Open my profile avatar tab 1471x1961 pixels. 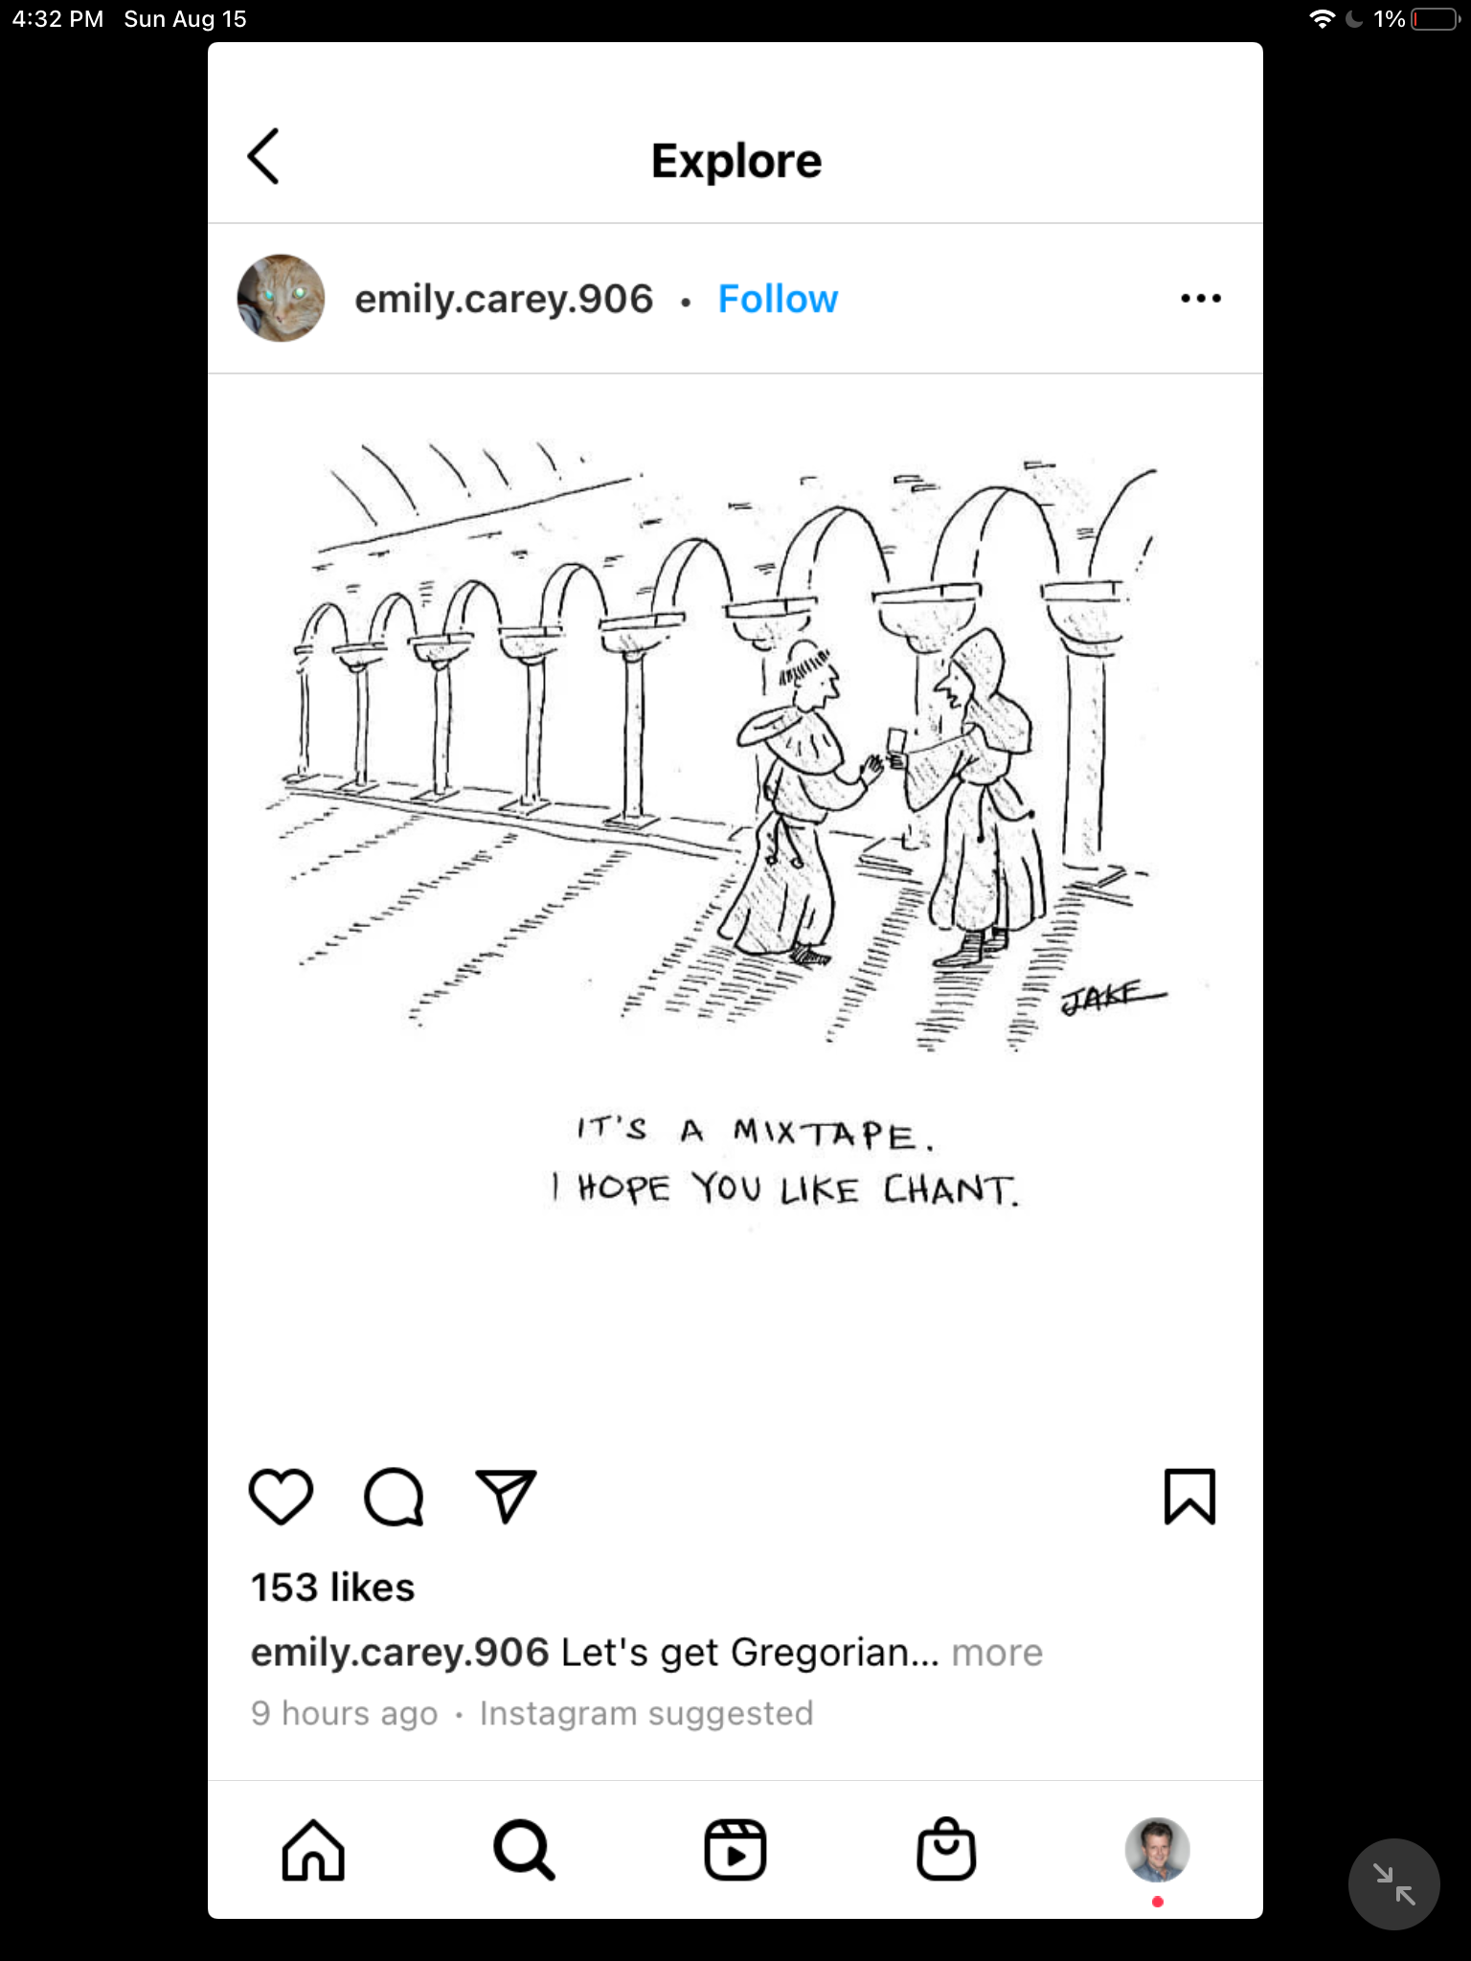tap(1158, 1850)
